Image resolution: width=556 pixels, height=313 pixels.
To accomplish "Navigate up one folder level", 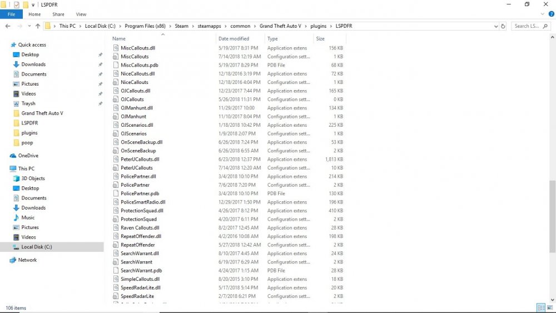I will [x=38, y=26].
